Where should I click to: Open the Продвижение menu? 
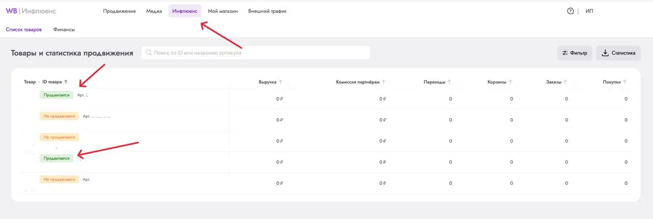(119, 11)
